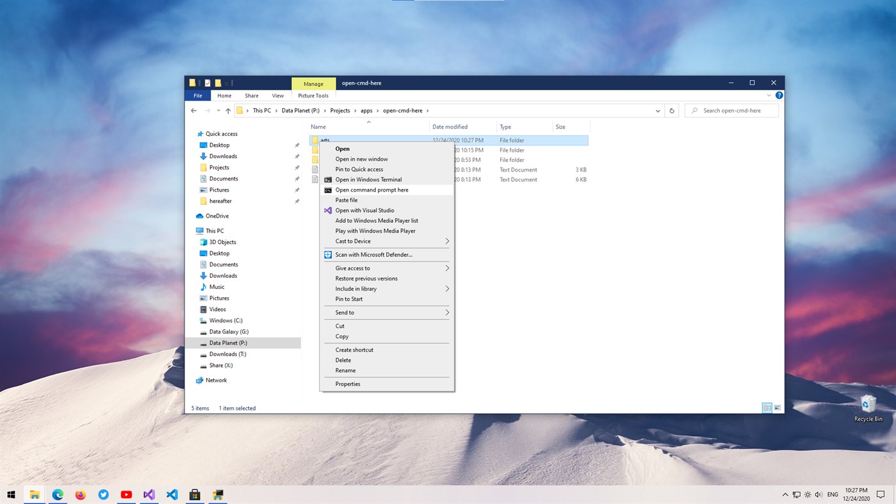Switch to large thumbnails view icon
Image resolution: width=896 pixels, height=504 pixels.
[778, 408]
